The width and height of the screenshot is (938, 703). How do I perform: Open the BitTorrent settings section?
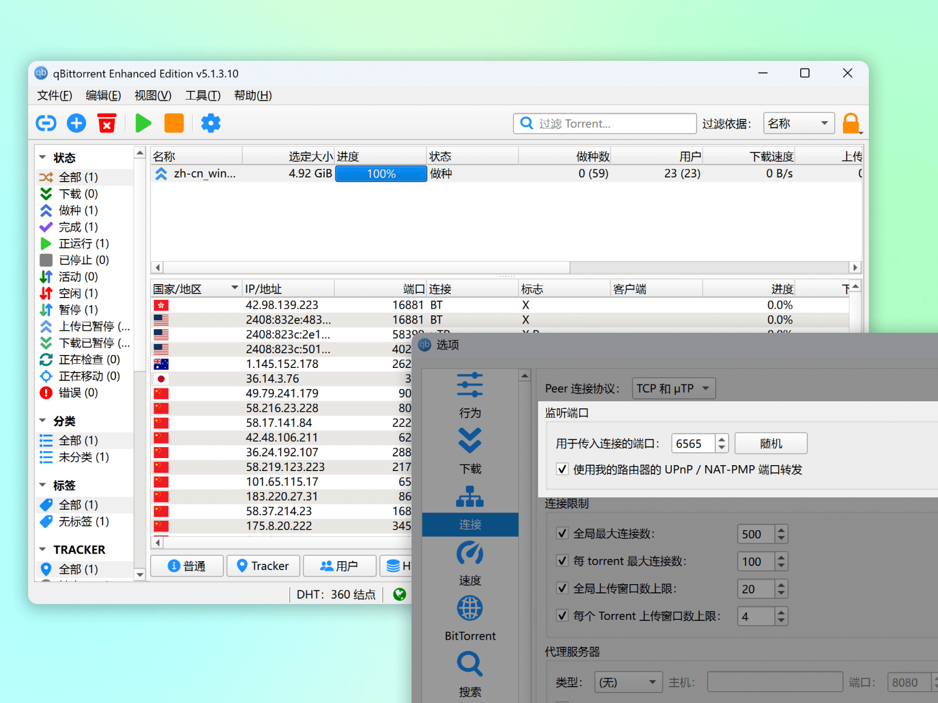coord(470,619)
